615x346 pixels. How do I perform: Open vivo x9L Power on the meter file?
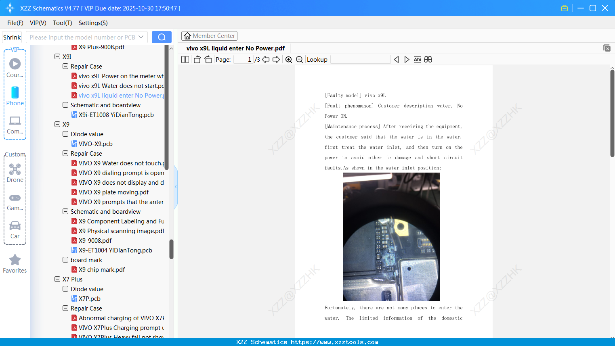(118, 76)
